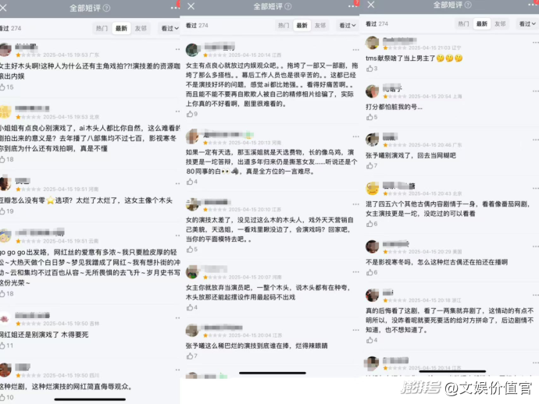Open avatar of '打分都怕脏我的号' reviewer
539x404 pixels.
tap(372, 91)
